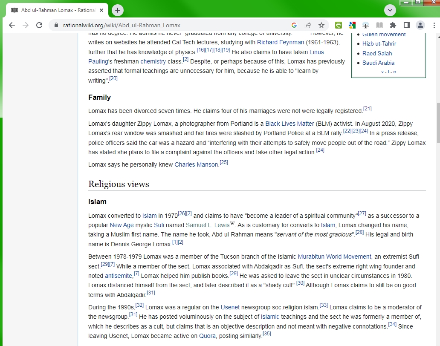
Task: Open citation [16] after 'knowledge of physics'
Action: [x=201, y=49]
